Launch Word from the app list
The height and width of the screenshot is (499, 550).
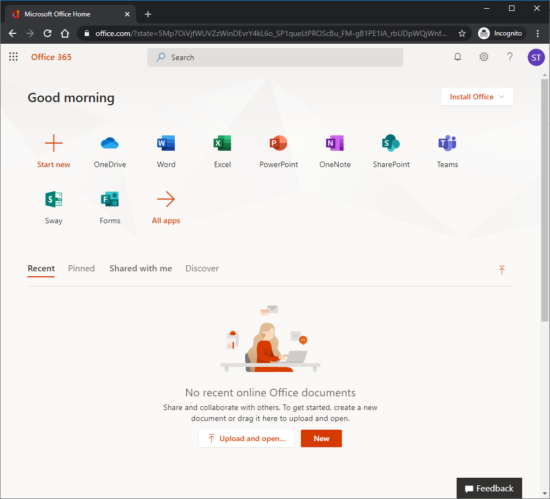pos(166,144)
